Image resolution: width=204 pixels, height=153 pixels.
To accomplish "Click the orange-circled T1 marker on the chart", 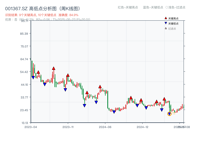I will click(169, 113).
